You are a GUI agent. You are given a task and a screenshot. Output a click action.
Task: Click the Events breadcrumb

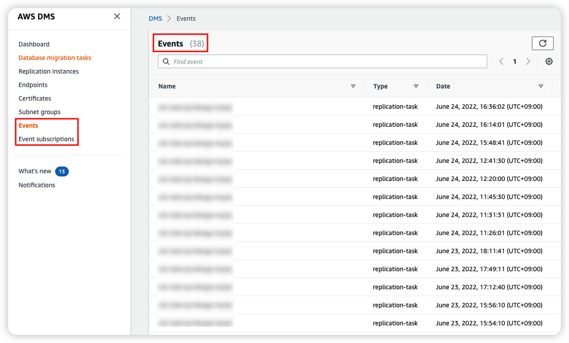point(186,19)
